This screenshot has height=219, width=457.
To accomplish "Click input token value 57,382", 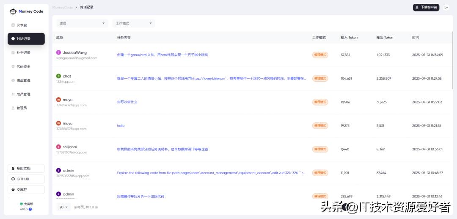I will click(x=345, y=55).
